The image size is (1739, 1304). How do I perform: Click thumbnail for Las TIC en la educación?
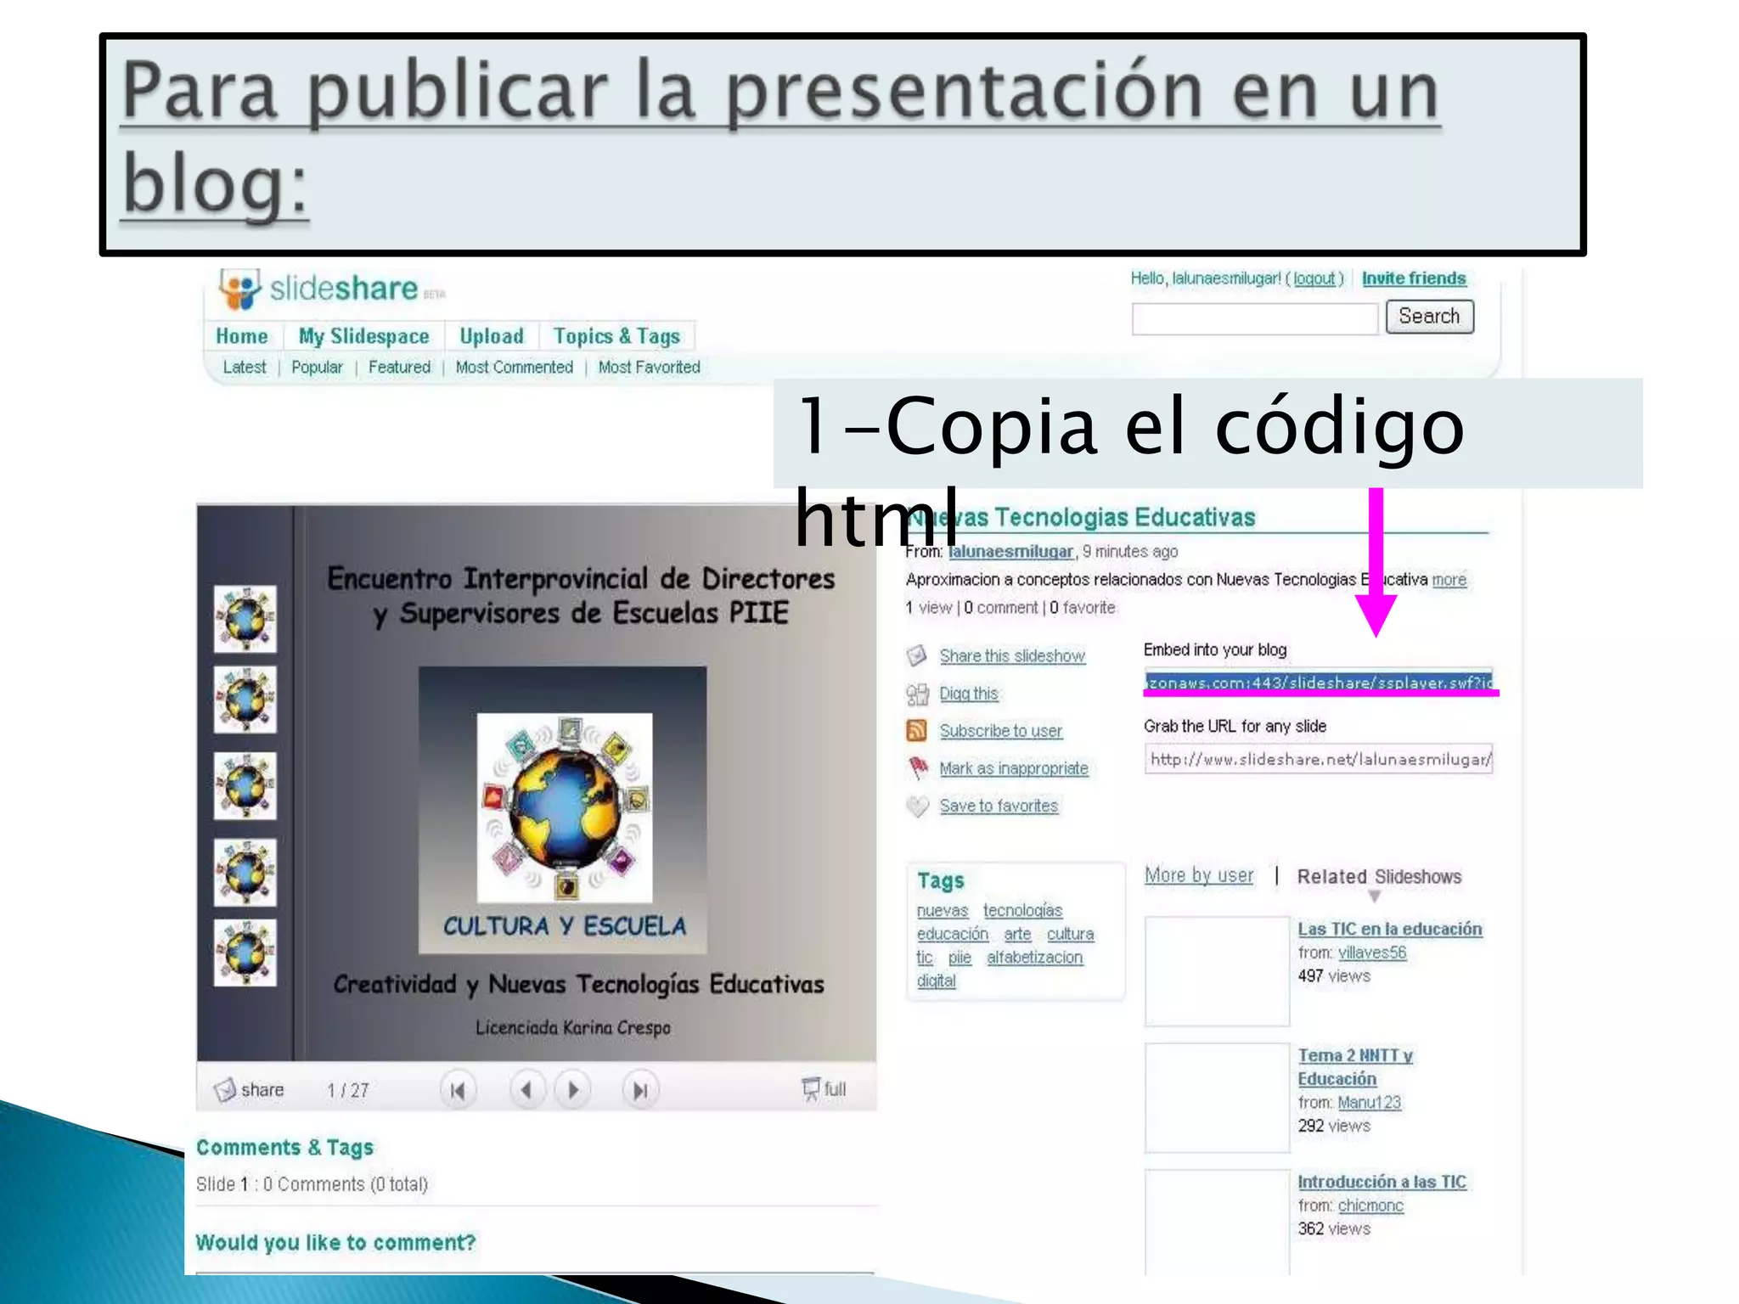pyautogui.click(x=1217, y=971)
